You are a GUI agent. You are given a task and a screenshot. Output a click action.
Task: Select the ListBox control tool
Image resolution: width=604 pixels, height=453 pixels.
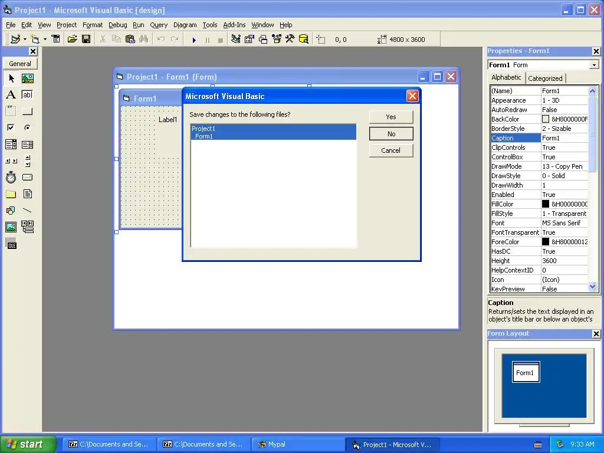(x=27, y=145)
